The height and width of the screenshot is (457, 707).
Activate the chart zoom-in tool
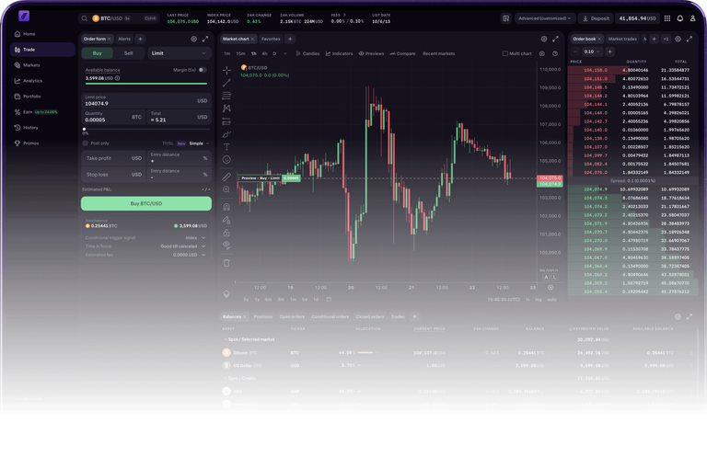(x=226, y=189)
